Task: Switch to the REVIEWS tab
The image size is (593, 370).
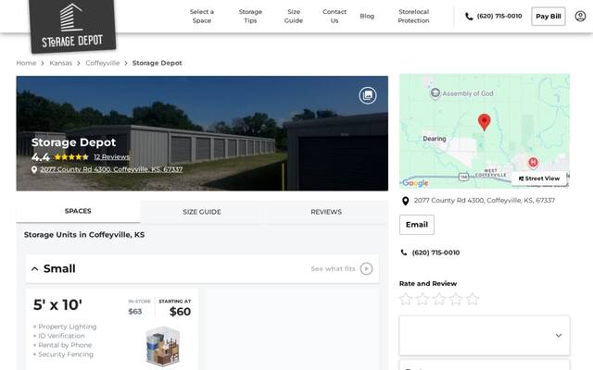Action: tap(326, 212)
